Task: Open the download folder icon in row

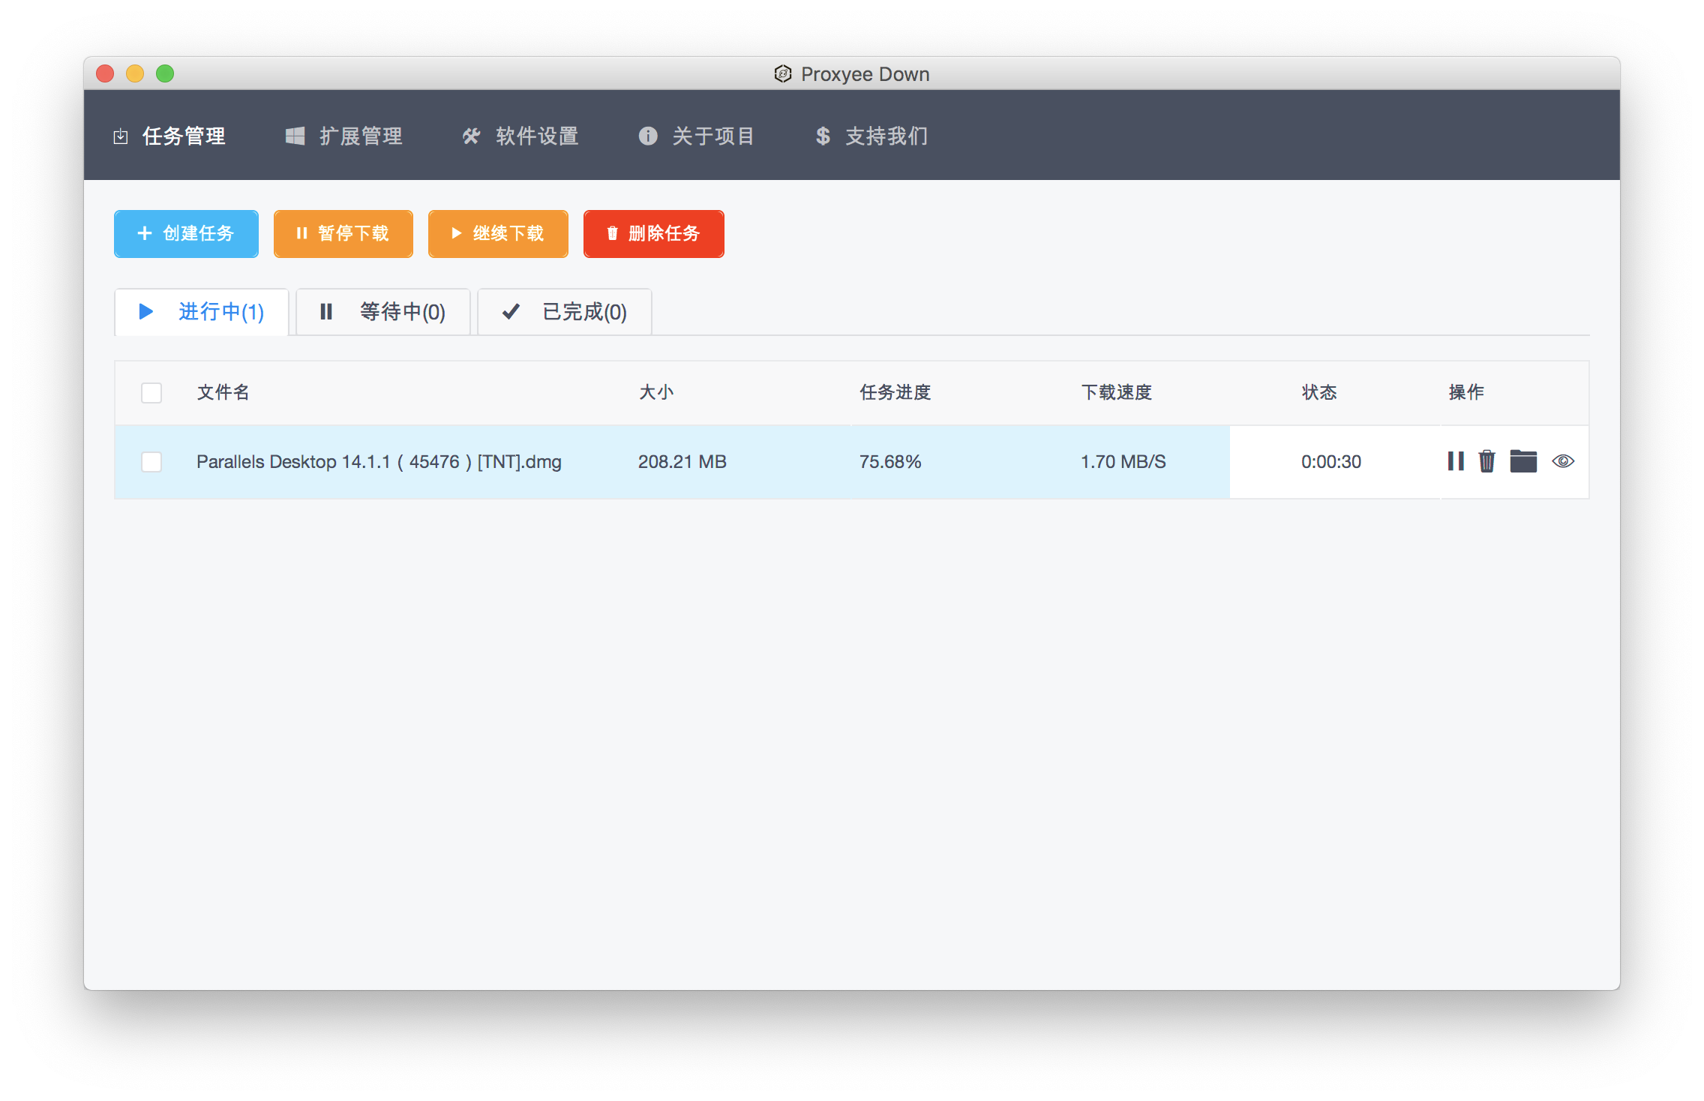Action: click(x=1523, y=461)
